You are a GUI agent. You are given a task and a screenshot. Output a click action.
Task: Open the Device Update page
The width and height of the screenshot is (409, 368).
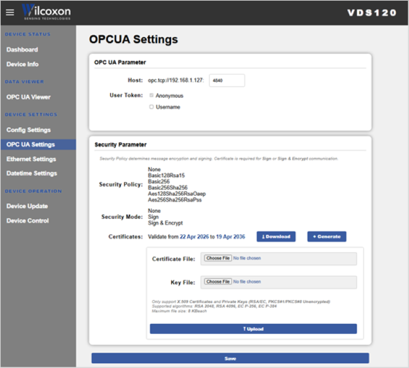[27, 206]
